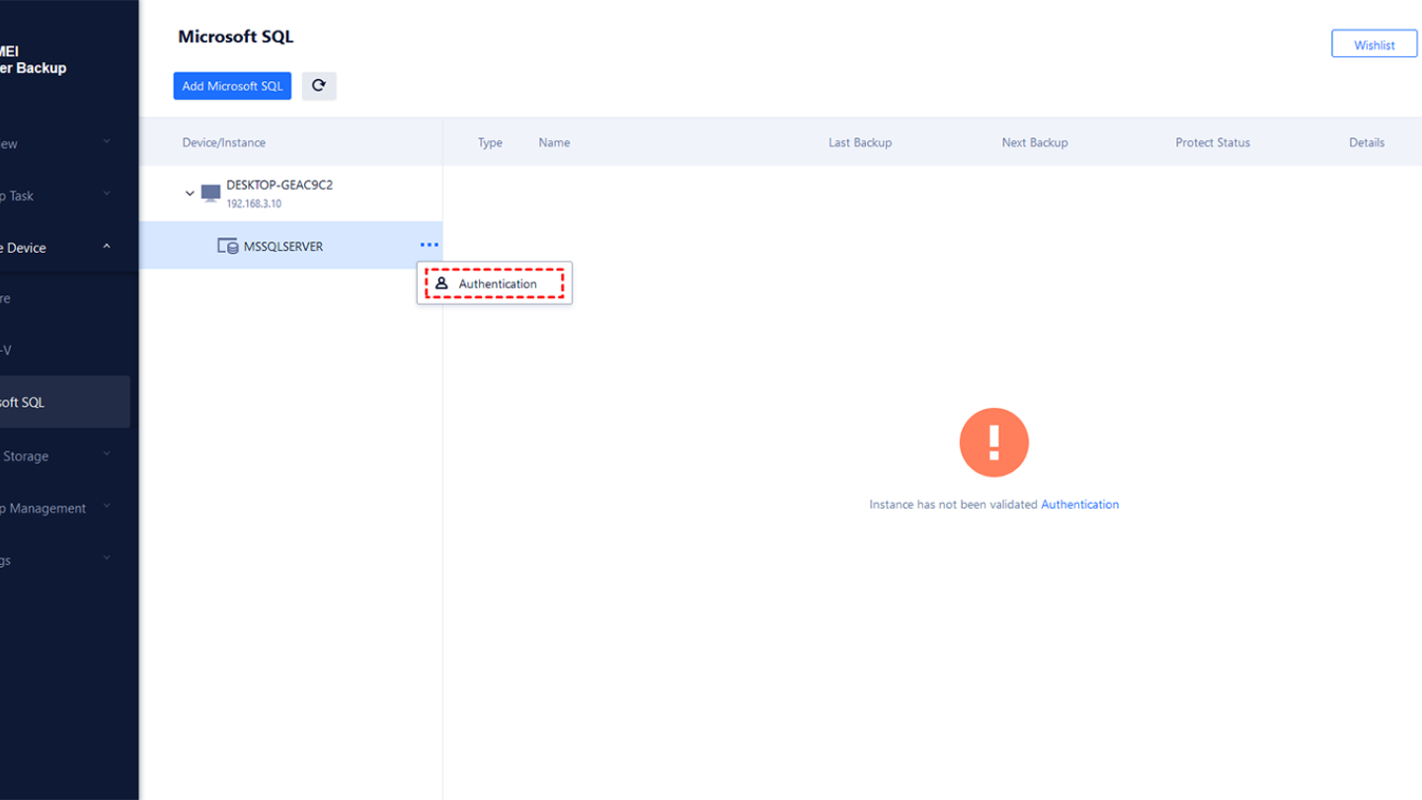Click the Type column header
The width and height of the screenshot is (1422, 800).
[490, 142]
